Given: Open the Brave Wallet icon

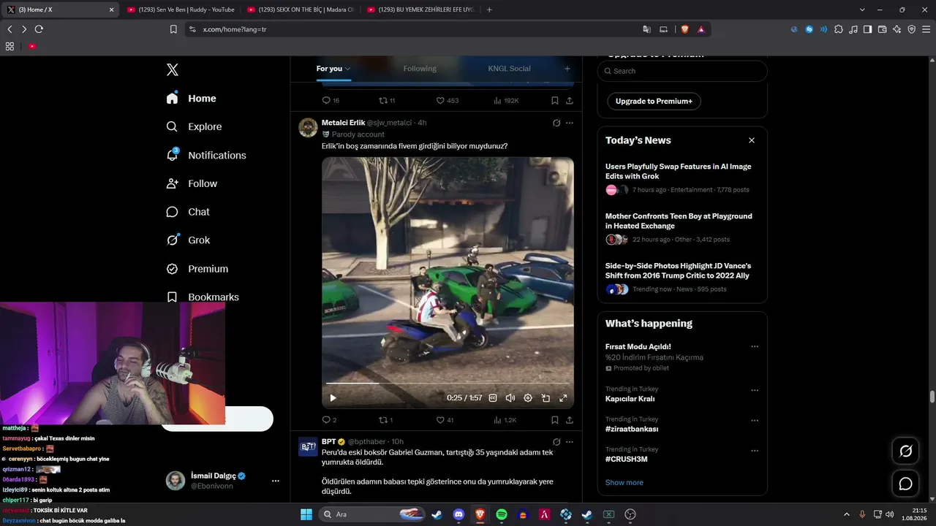Looking at the screenshot, I should (x=882, y=29).
